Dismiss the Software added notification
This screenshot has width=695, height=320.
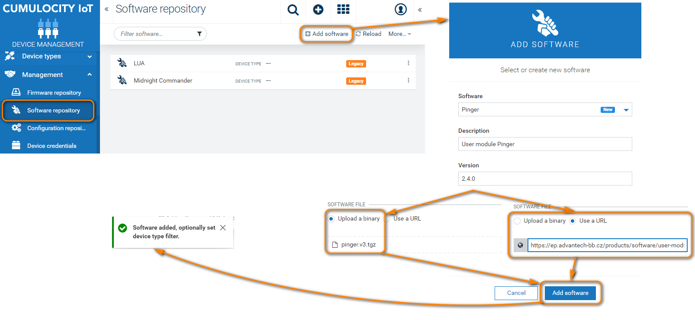tap(223, 227)
